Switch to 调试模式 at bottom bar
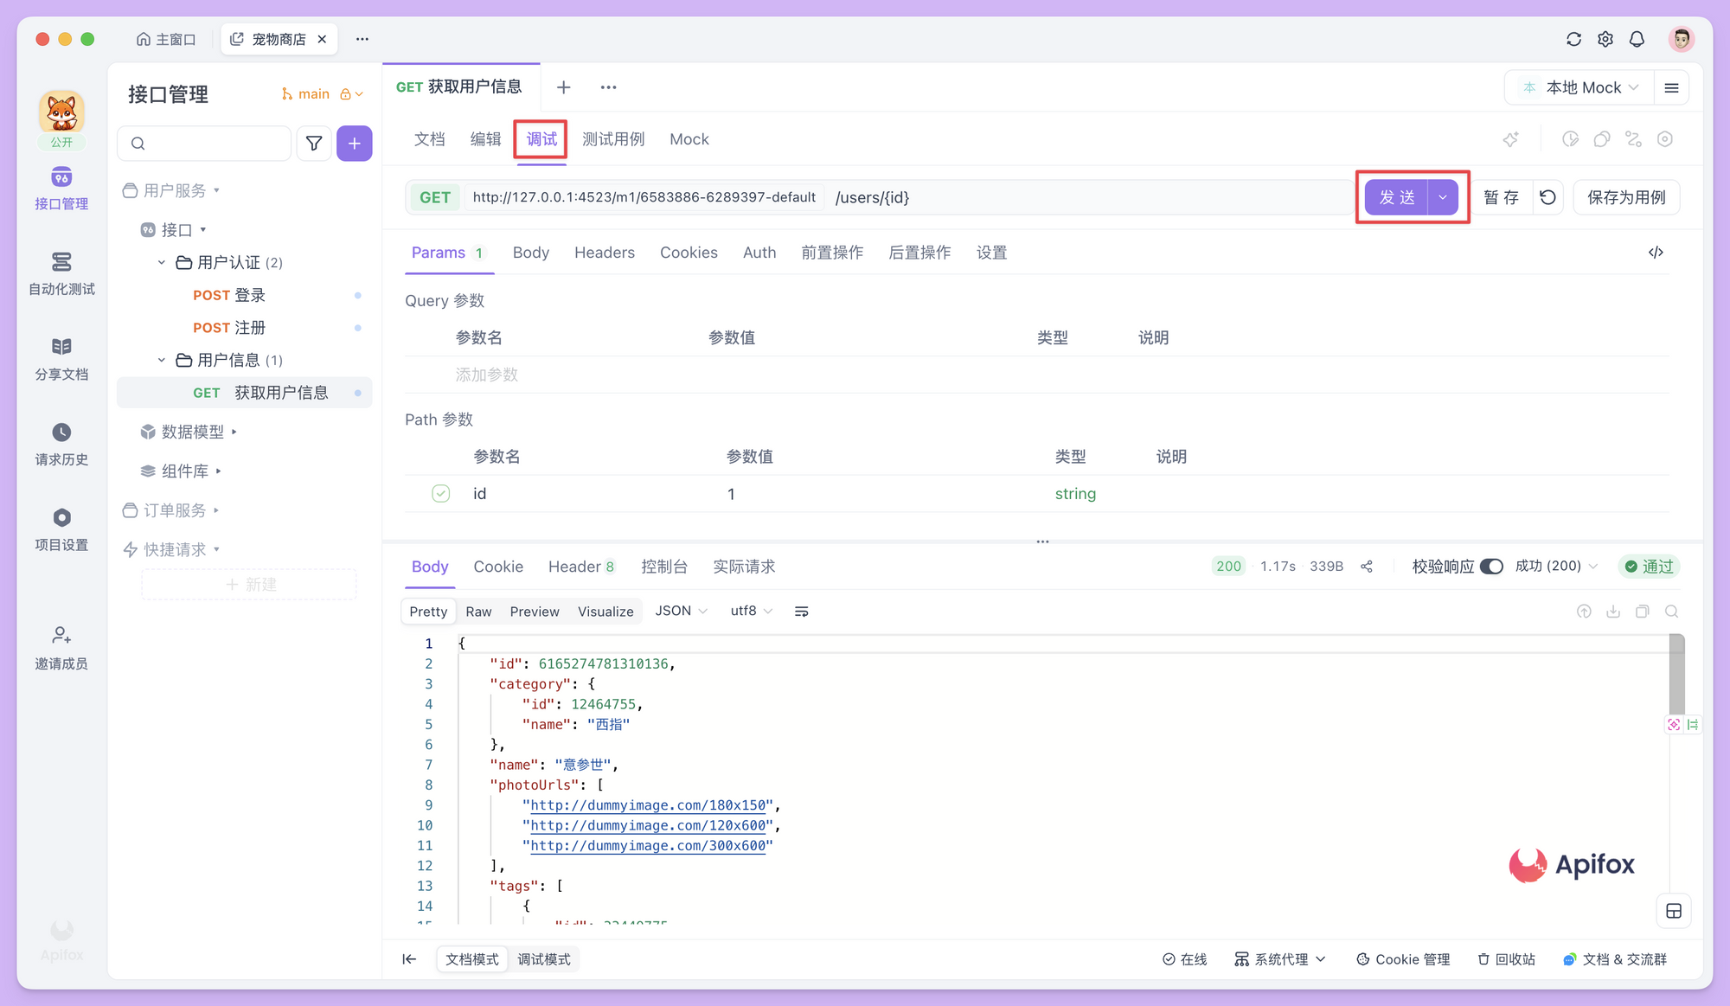 pos(543,959)
